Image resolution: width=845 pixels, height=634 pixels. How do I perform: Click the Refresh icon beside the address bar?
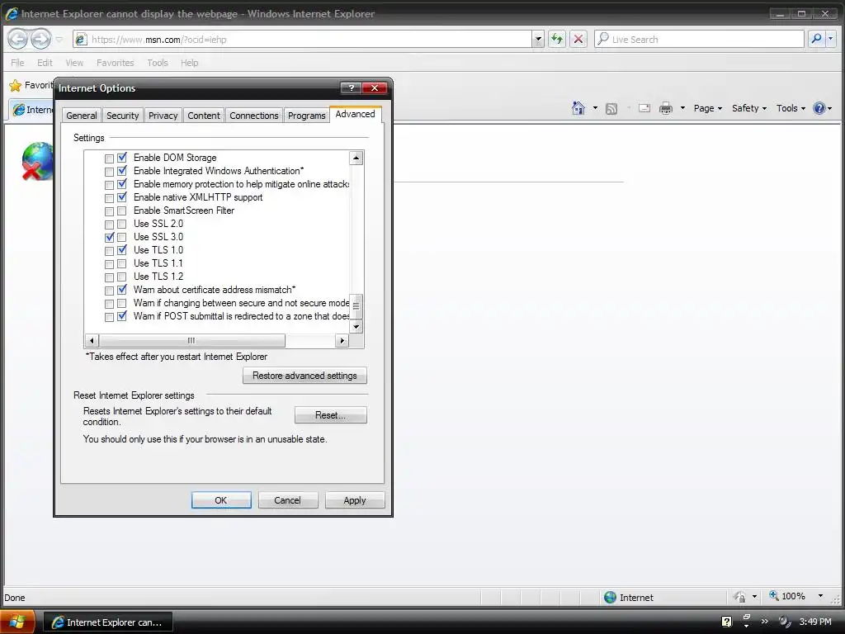click(557, 39)
